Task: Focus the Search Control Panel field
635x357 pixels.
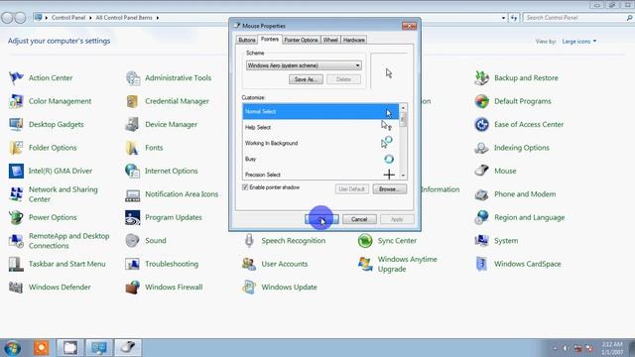Action: pyautogui.click(x=577, y=18)
